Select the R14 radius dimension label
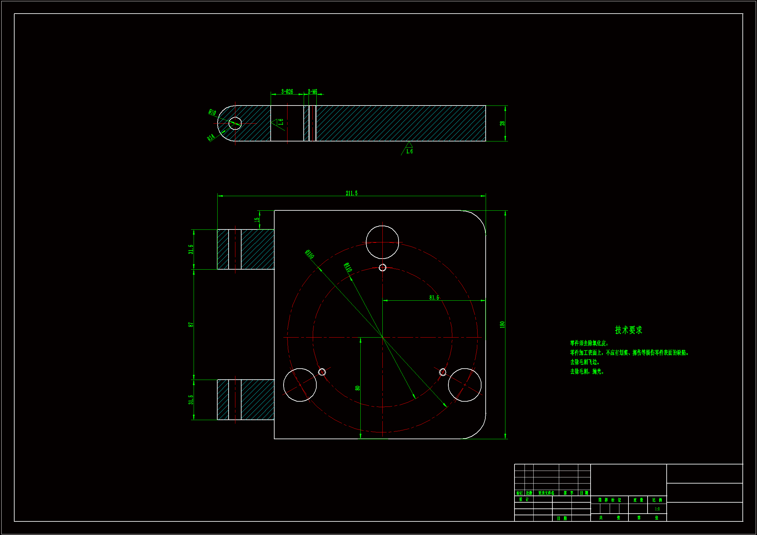757x535 pixels. tap(211, 137)
